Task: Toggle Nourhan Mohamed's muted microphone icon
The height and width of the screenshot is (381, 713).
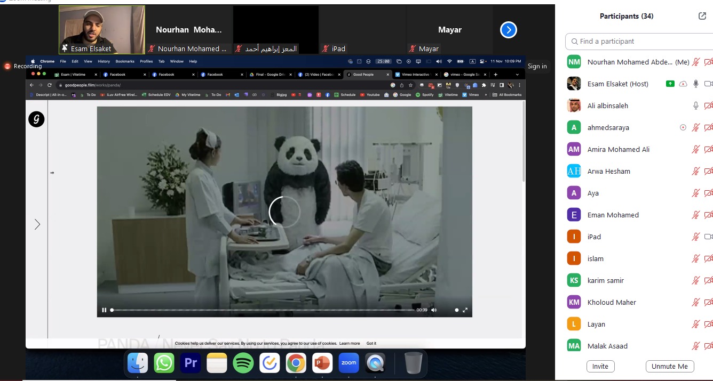Action: (x=696, y=62)
